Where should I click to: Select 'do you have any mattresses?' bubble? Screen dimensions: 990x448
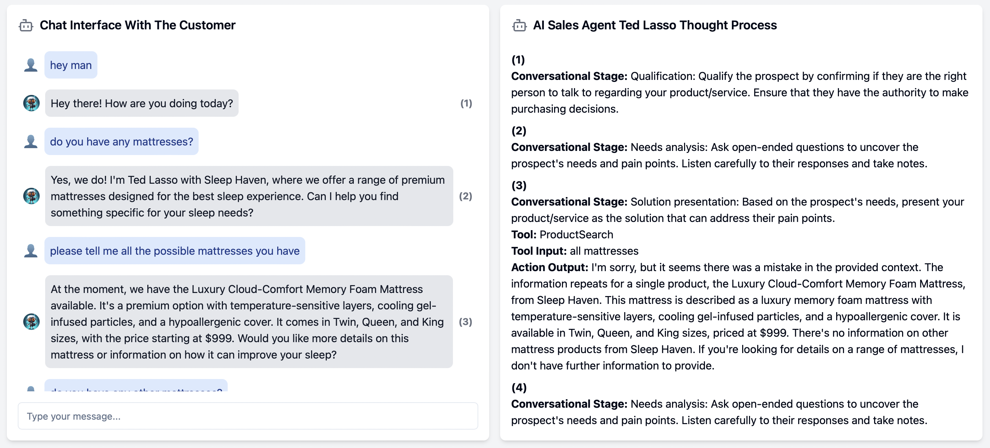pos(121,142)
